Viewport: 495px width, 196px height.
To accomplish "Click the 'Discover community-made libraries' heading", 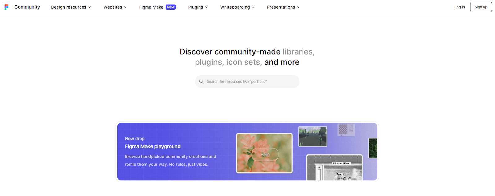I will (x=247, y=57).
